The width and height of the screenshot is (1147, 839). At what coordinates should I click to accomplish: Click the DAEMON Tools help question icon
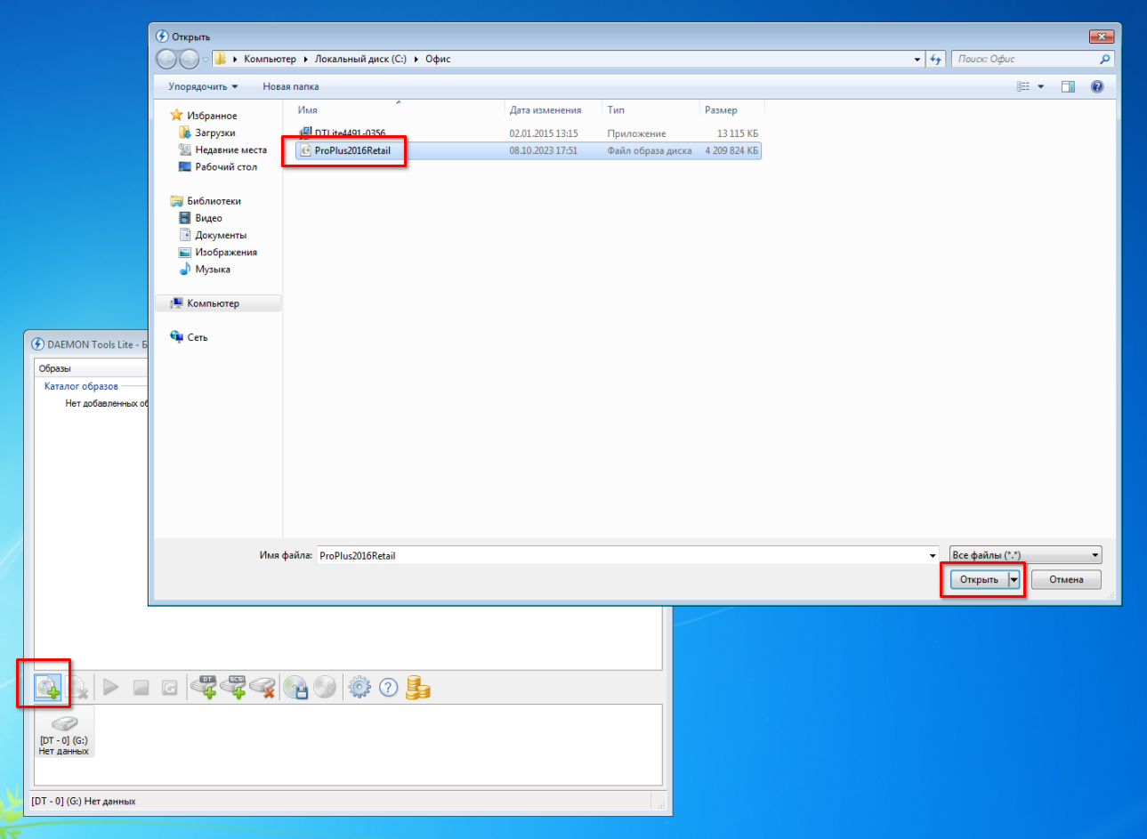point(388,687)
